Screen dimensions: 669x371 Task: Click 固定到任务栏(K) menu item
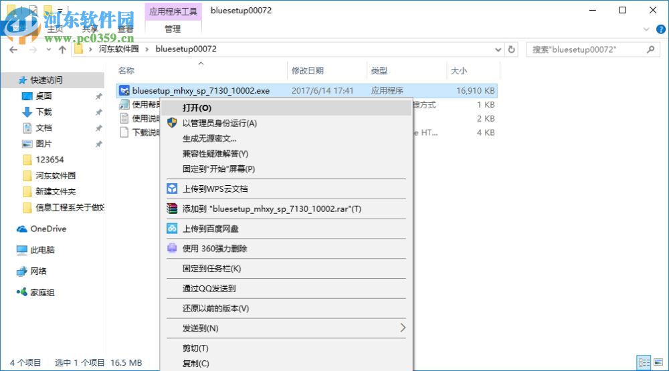[286, 269]
